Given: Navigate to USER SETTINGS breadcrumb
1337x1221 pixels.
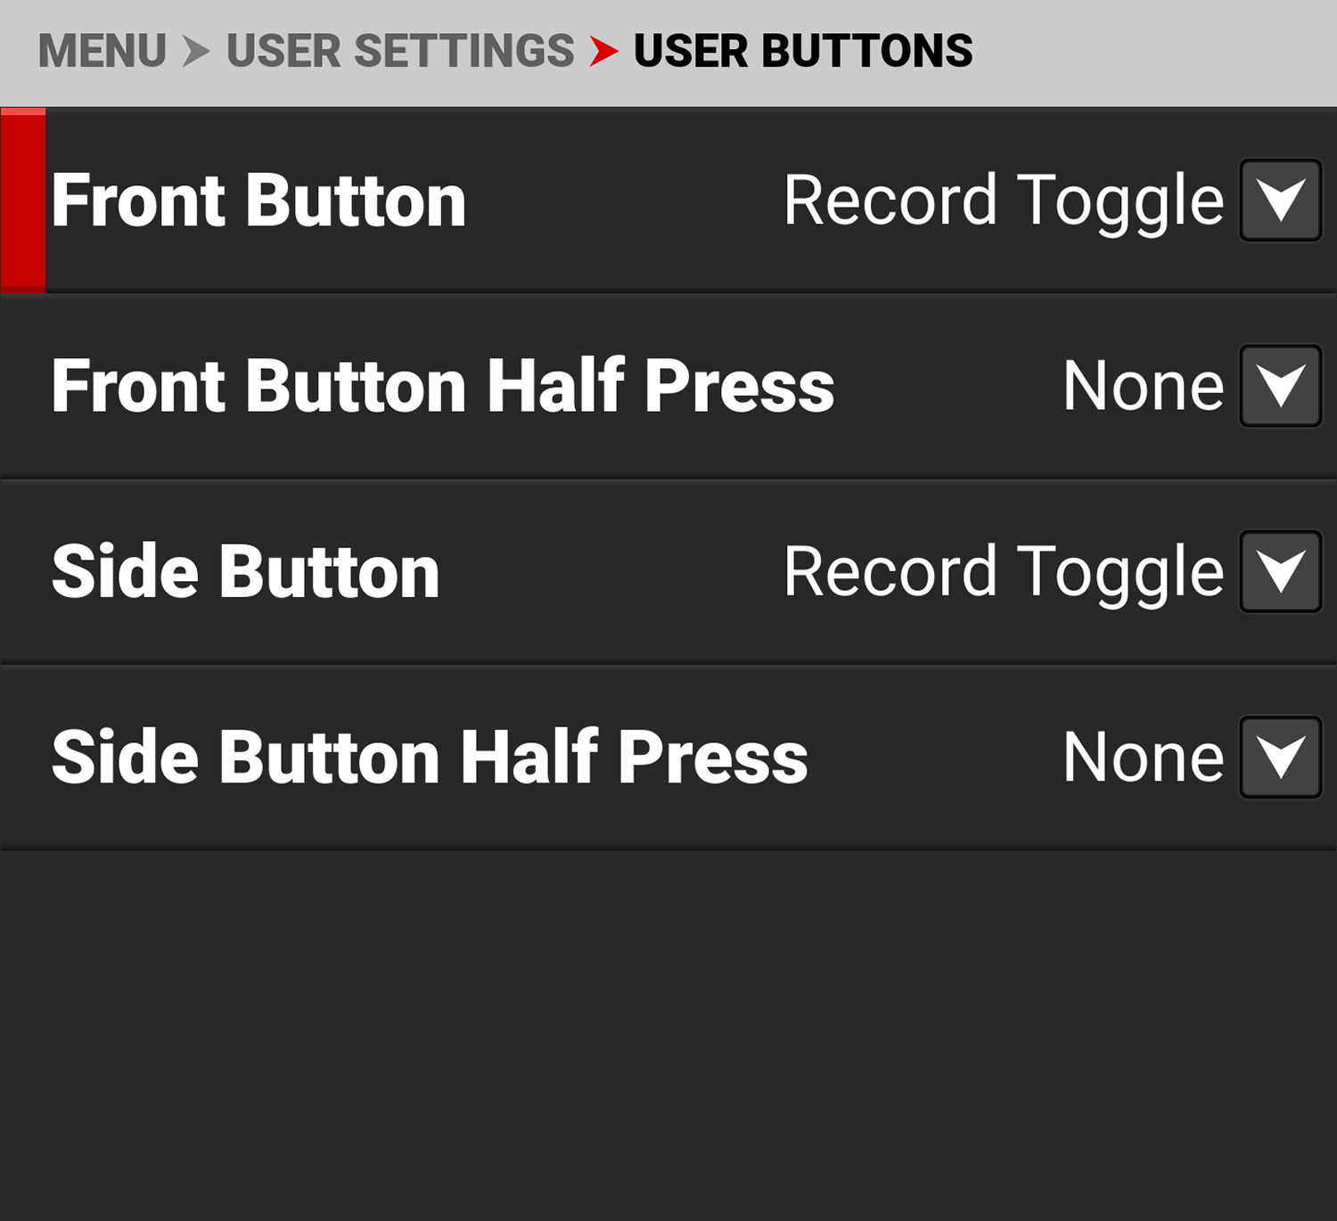Looking at the screenshot, I should (398, 51).
